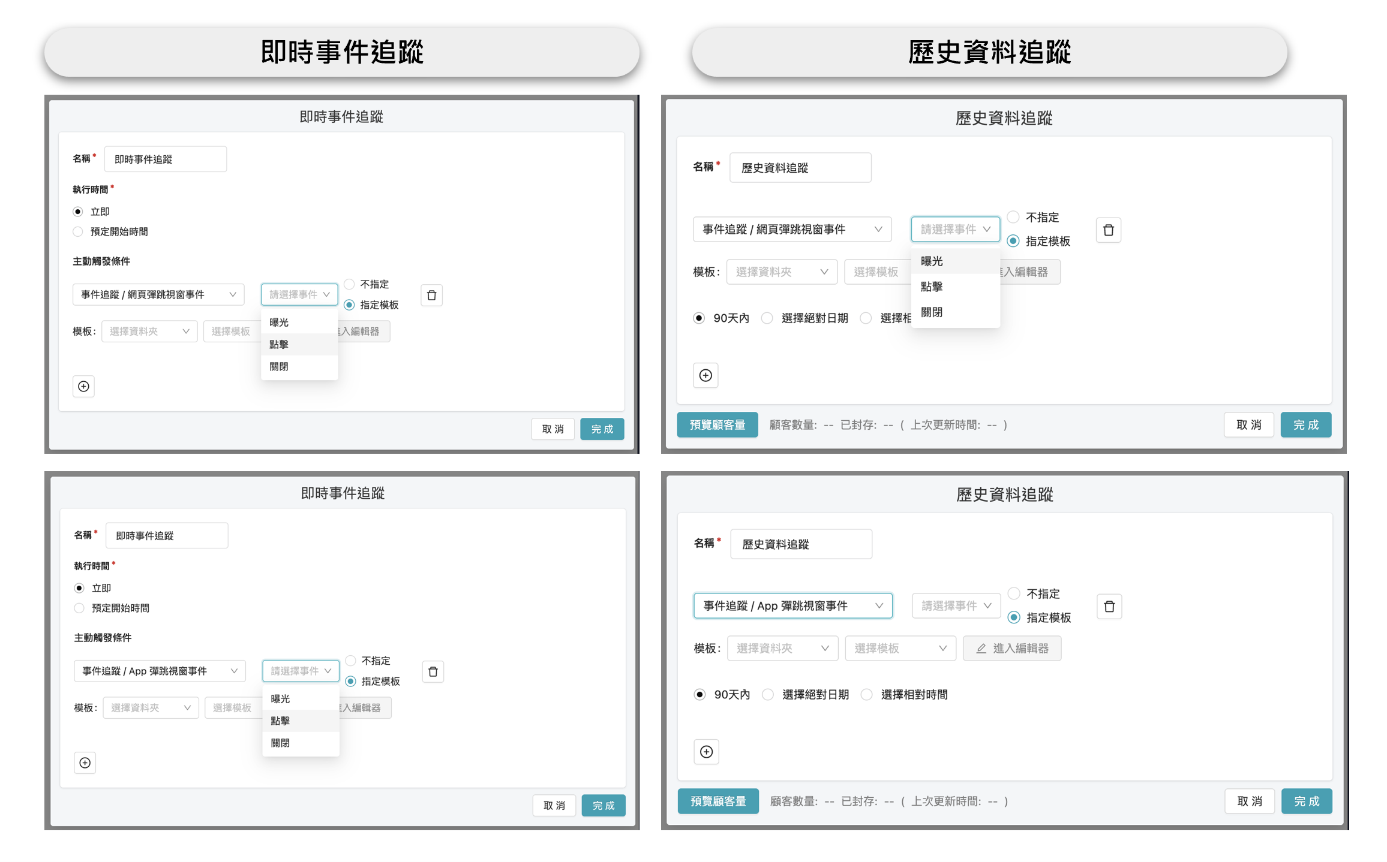The width and height of the screenshot is (1387, 862).
Task: Open the 選擇模板 dropdown in bottom-right panel
Action: [900, 648]
